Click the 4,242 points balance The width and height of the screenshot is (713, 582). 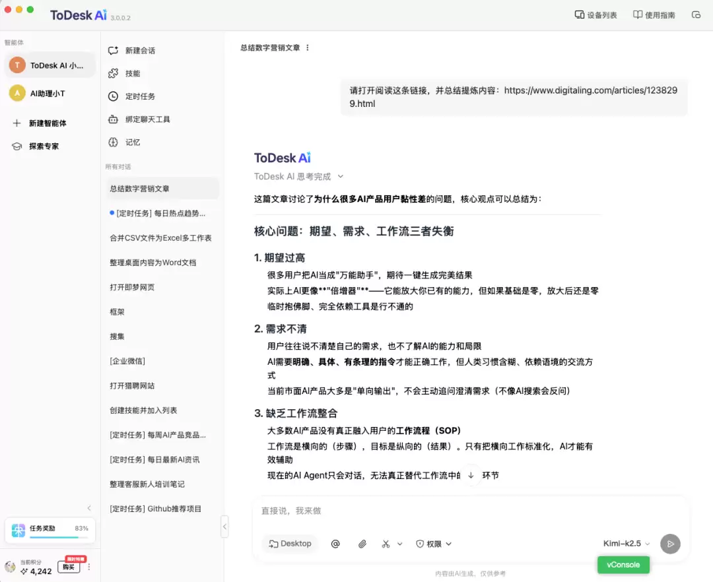(x=37, y=571)
